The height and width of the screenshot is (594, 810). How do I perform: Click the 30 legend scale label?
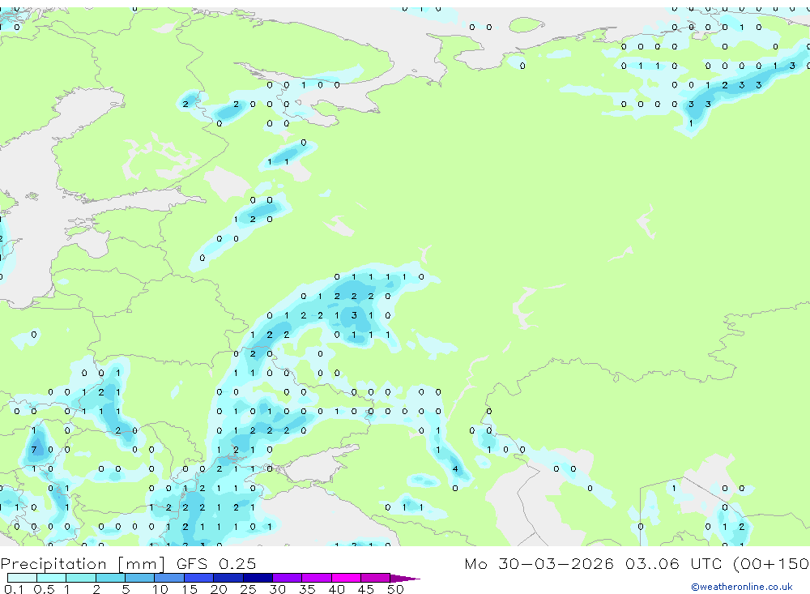tap(277, 589)
